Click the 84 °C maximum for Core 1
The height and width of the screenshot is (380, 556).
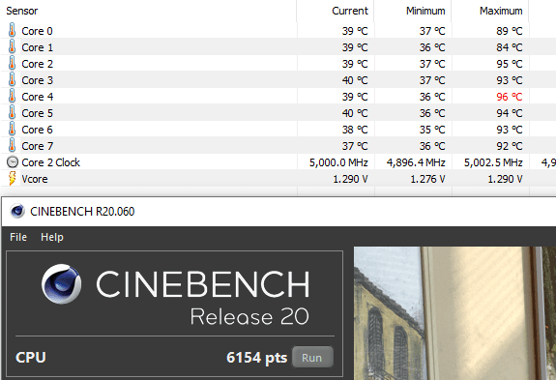click(510, 47)
